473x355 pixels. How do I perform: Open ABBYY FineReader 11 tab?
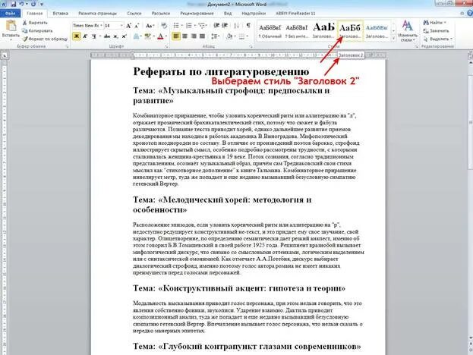pyautogui.click(x=295, y=13)
